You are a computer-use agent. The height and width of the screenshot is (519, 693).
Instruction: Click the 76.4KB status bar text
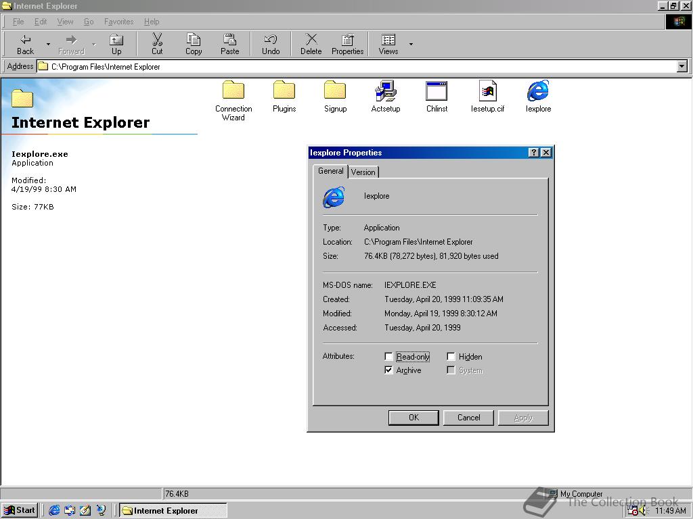tap(177, 493)
